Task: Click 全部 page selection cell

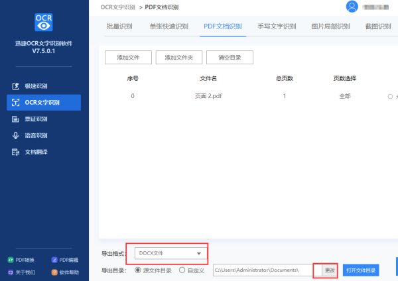Action: [345, 96]
